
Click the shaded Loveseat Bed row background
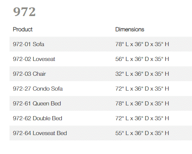[x=101, y=133]
